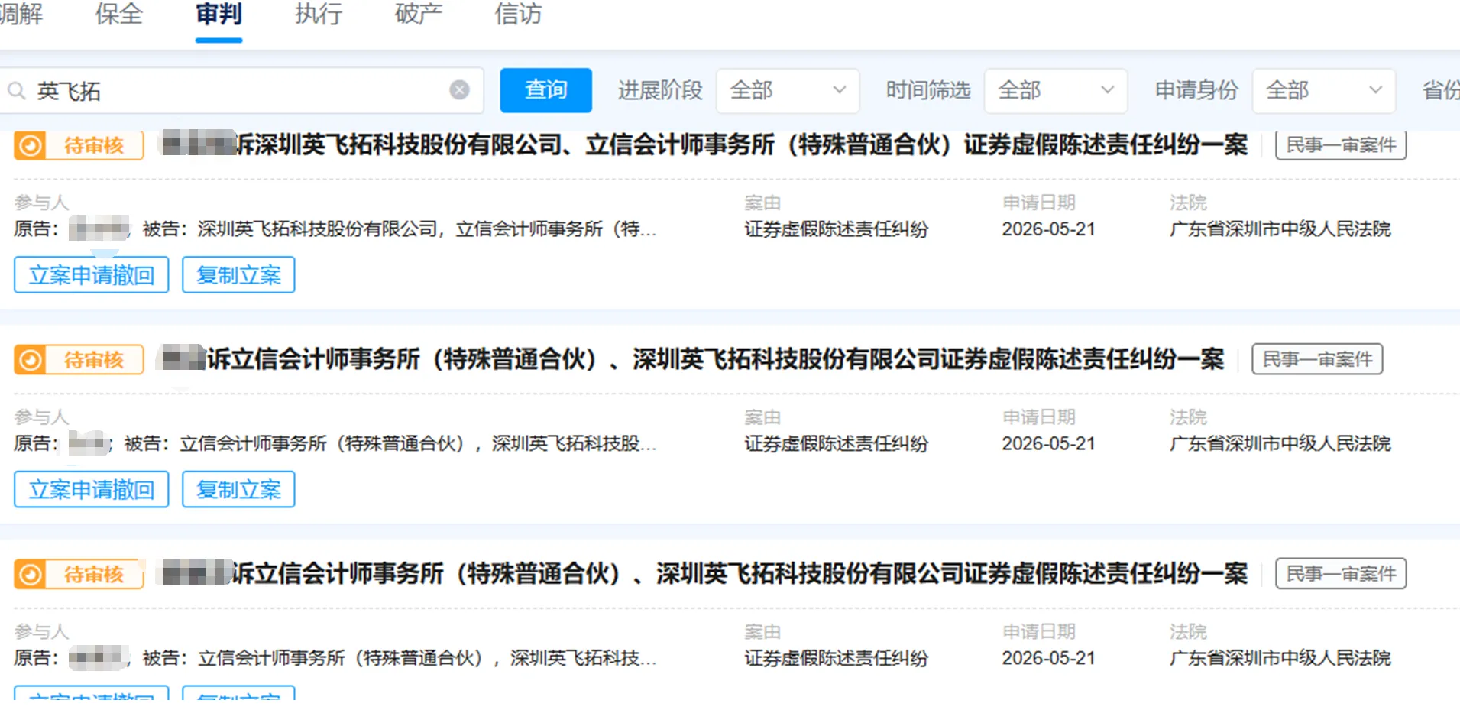This screenshot has width=1460, height=710.
Task: Click the second case's 广东省深圳市中级人民法院 text
Action: click(x=1280, y=443)
